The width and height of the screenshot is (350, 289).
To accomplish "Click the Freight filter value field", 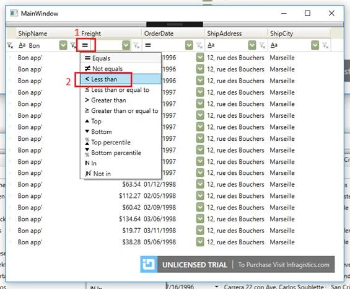I will (x=107, y=46).
